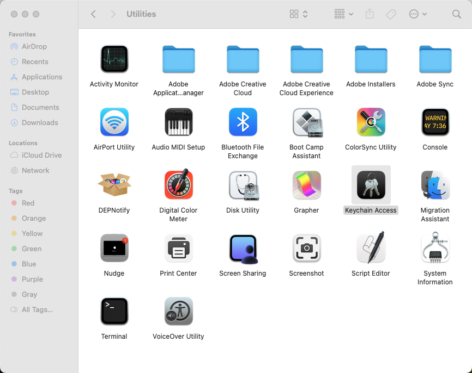Select the Digital Color Meter icon

coord(179,184)
